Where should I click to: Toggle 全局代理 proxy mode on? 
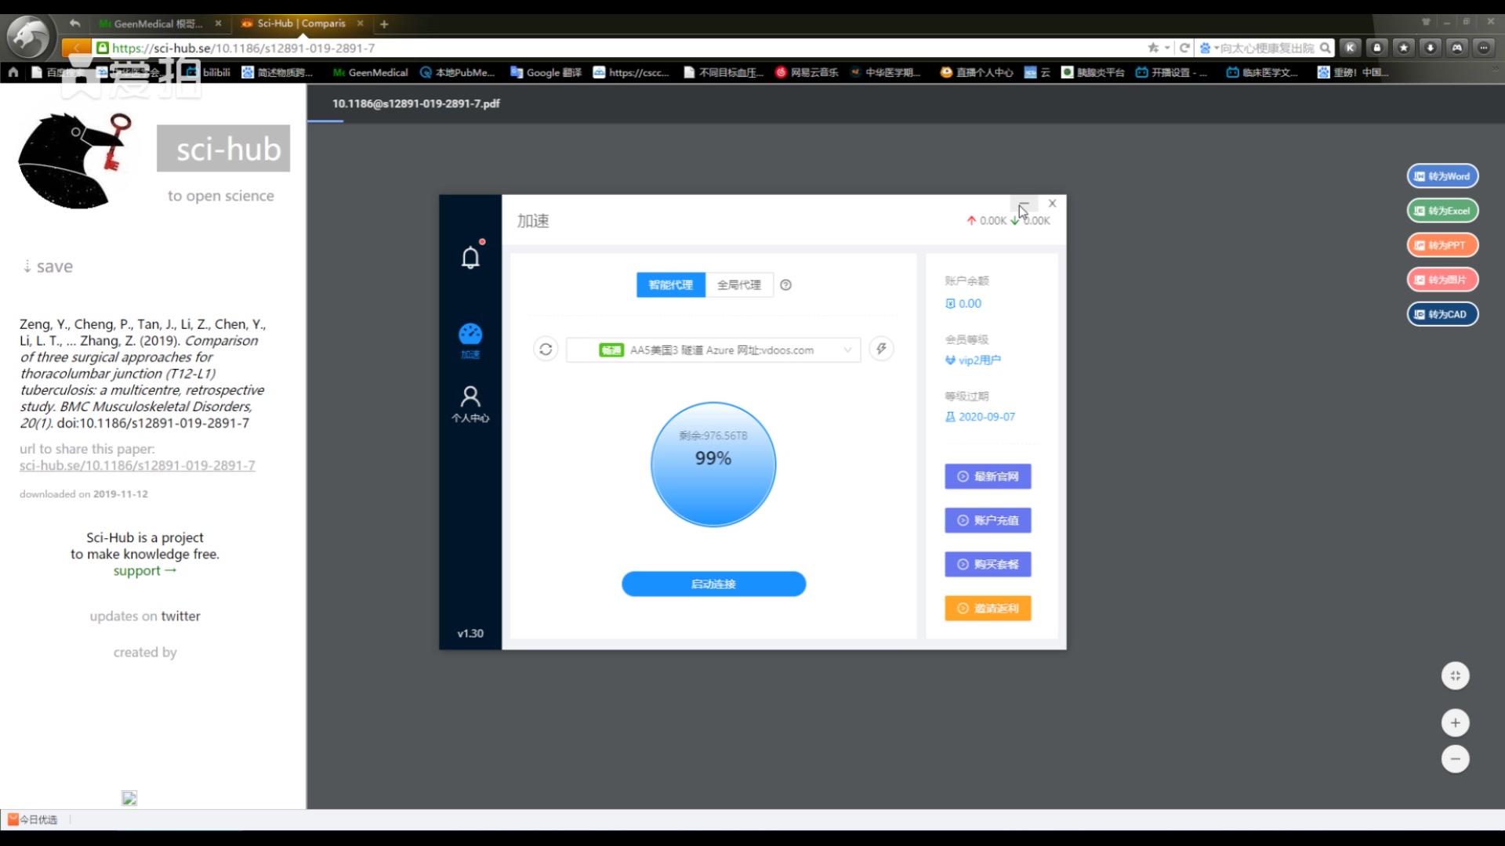[x=738, y=284]
